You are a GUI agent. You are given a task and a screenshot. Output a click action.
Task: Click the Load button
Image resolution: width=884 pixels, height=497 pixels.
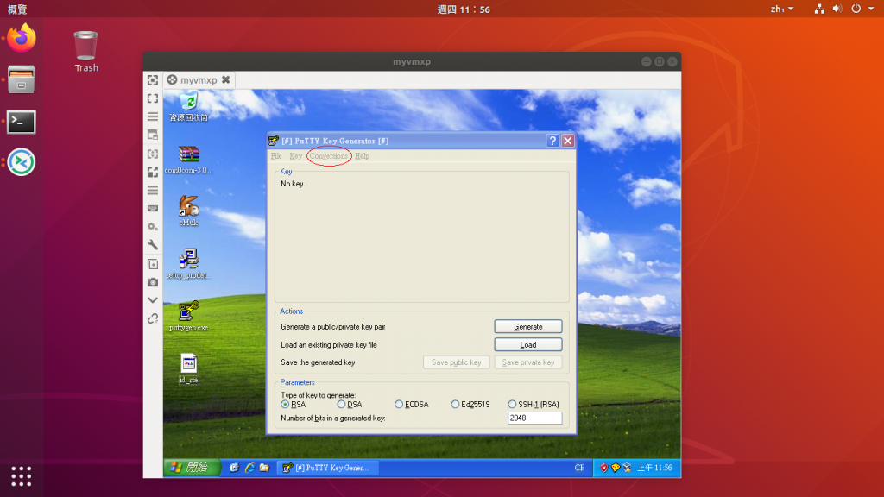tap(528, 345)
